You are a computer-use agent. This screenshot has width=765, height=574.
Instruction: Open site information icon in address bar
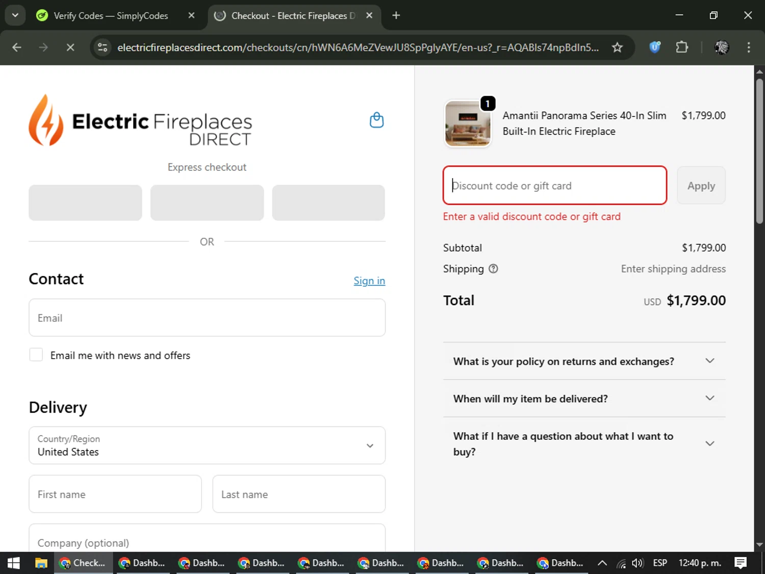(x=103, y=47)
